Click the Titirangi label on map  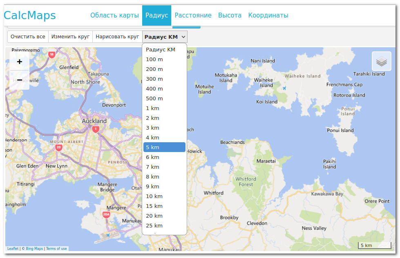point(25,184)
